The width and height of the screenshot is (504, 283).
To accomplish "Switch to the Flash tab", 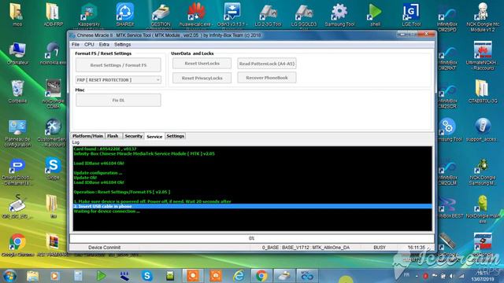I will 113,136.
